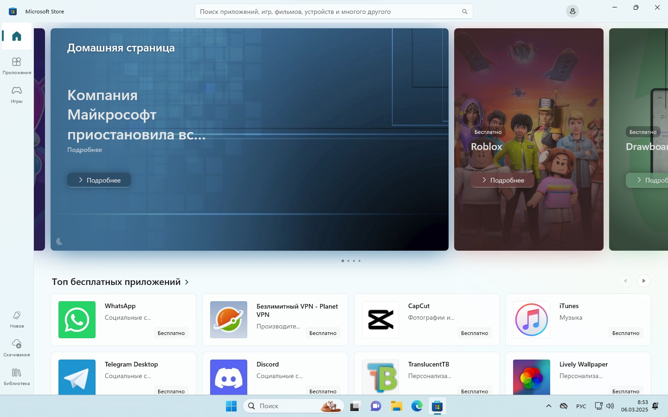Click the Roblox title text
Image resolution: width=668 pixels, height=417 pixels.
coord(487,146)
